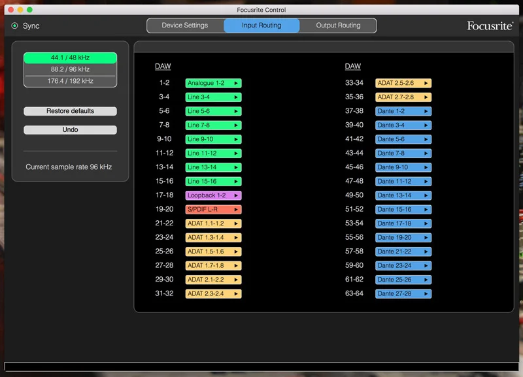Open the ADAT 1.5-1.6 source dropdown
The height and width of the screenshot is (377, 523).
tap(214, 252)
